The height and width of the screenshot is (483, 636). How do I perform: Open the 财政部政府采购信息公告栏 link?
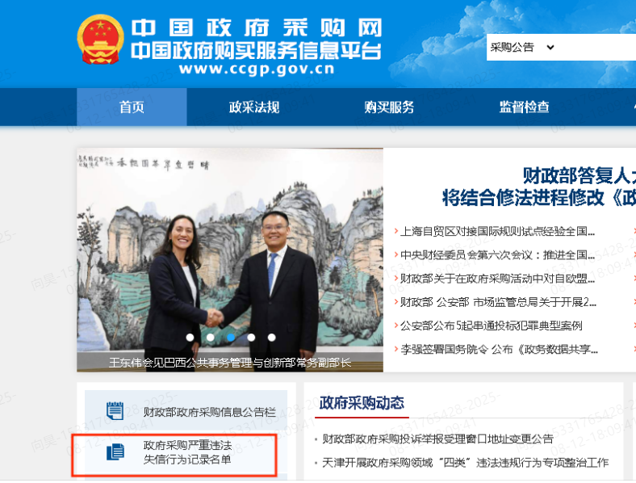210,412
